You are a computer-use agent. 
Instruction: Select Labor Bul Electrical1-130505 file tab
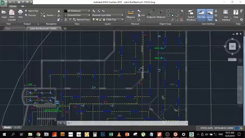(43, 28)
